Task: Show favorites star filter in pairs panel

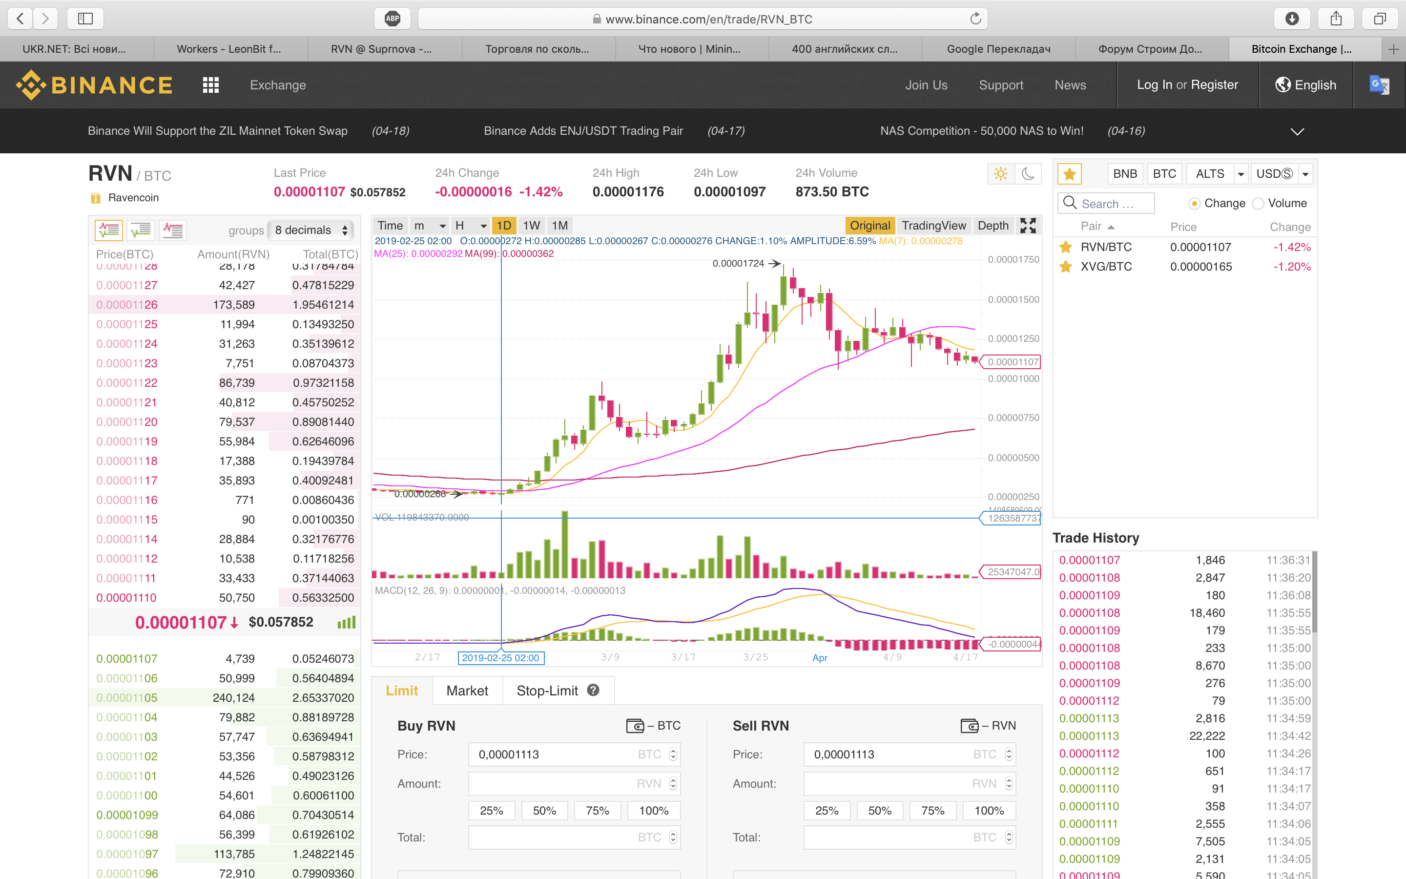Action: pyautogui.click(x=1070, y=174)
